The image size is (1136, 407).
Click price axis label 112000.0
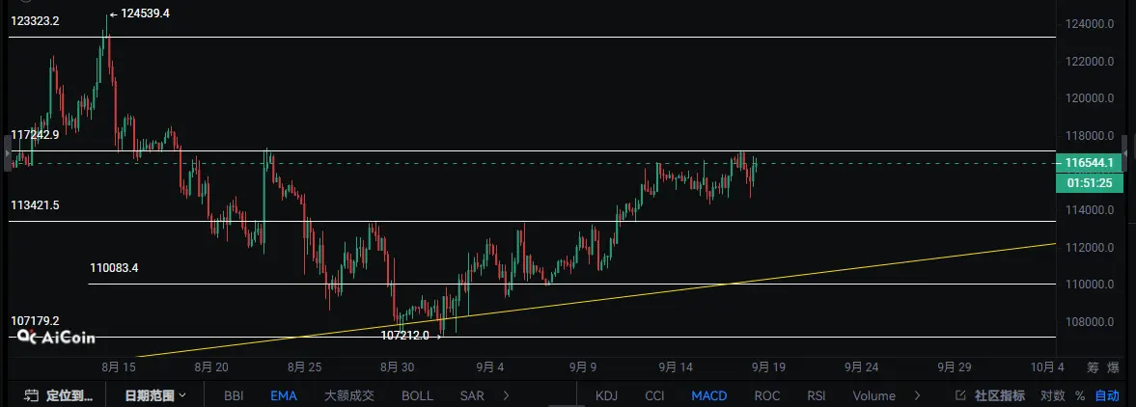(1089, 248)
